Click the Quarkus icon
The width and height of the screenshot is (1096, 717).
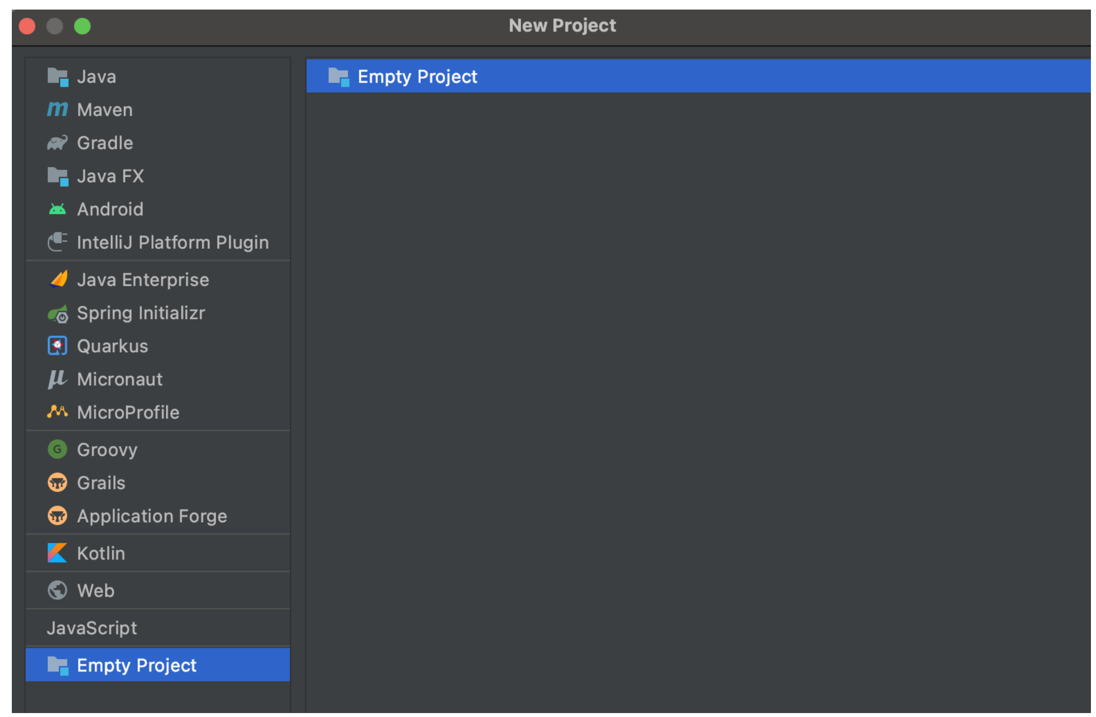click(x=57, y=346)
